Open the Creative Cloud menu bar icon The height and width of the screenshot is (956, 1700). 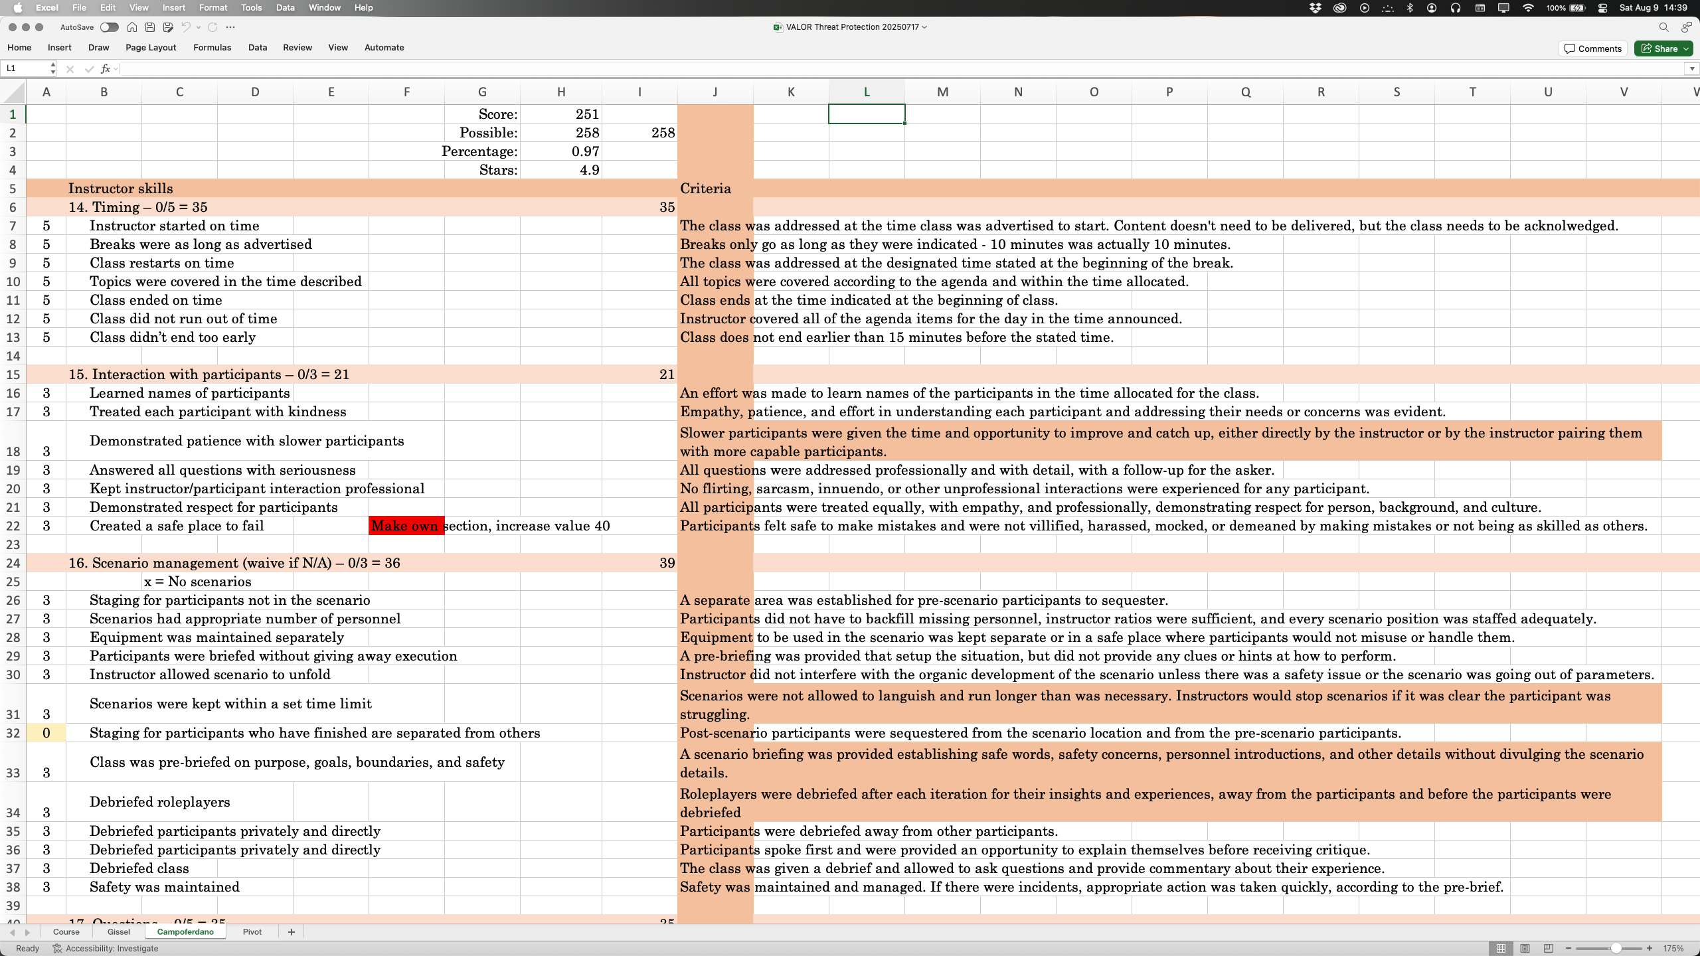click(x=1339, y=8)
